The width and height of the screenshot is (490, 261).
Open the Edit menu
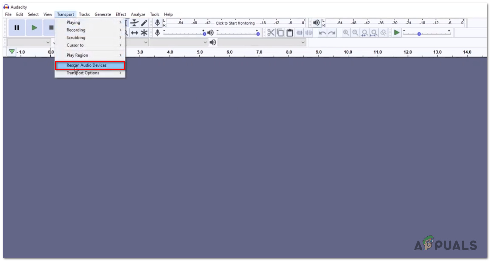point(20,14)
